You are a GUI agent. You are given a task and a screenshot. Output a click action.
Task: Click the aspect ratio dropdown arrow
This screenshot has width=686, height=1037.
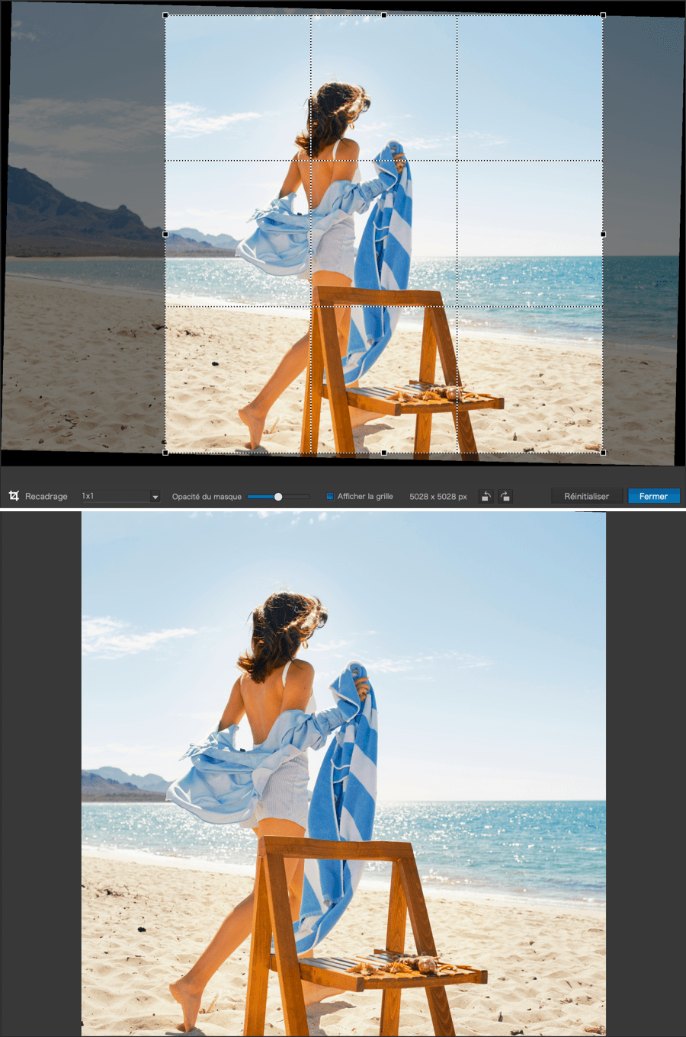point(155,497)
